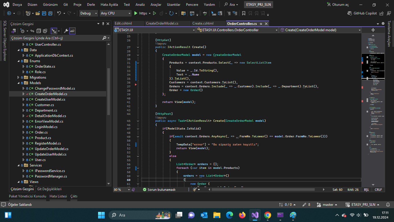Click the Find in Files folder-search icon
The height and width of the screenshot is (222, 394).
(x=183, y=13)
